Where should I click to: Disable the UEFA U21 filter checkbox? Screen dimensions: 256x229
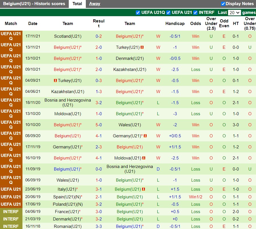168,12
